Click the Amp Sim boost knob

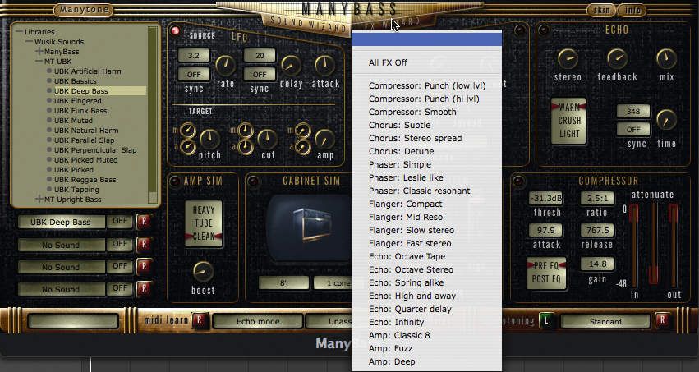click(x=203, y=271)
